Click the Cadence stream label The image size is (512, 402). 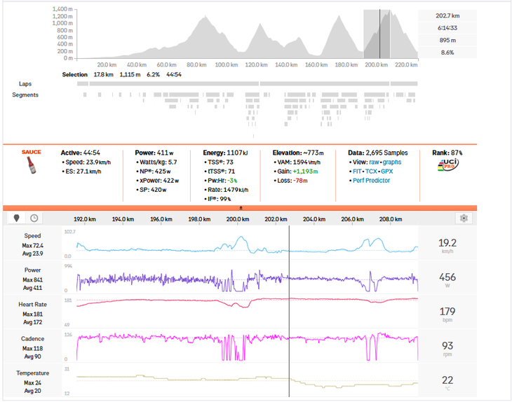(32, 338)
